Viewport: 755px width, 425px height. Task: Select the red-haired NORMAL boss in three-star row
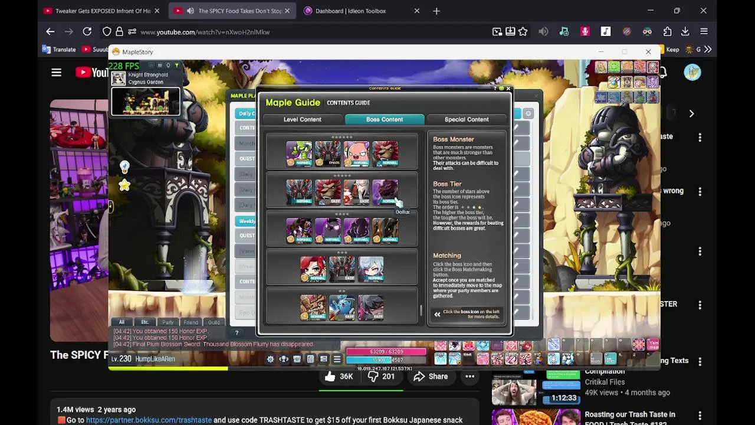[x=313, y=269]
